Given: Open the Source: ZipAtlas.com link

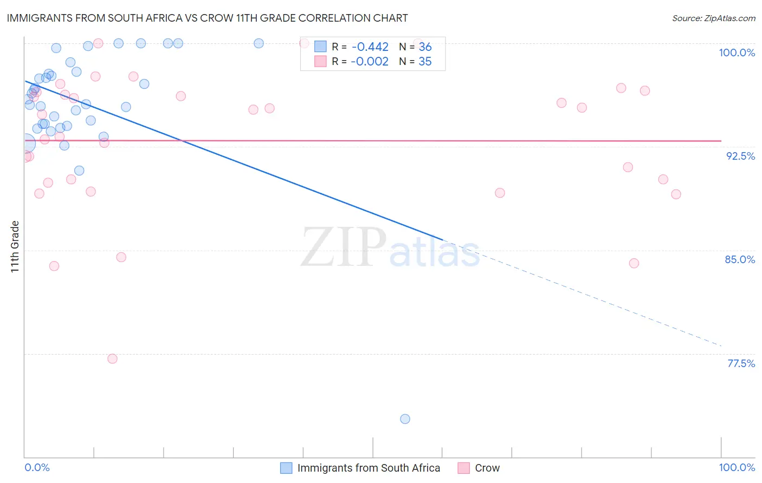Looking at the screenshot, I should click(x=714, y=18).
